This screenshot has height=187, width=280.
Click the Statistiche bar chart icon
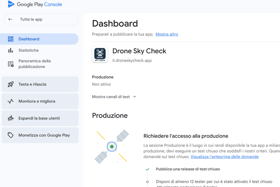11,50
